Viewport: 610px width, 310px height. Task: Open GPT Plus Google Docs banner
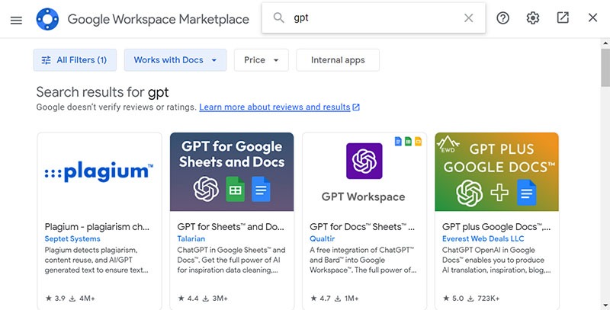497,171
